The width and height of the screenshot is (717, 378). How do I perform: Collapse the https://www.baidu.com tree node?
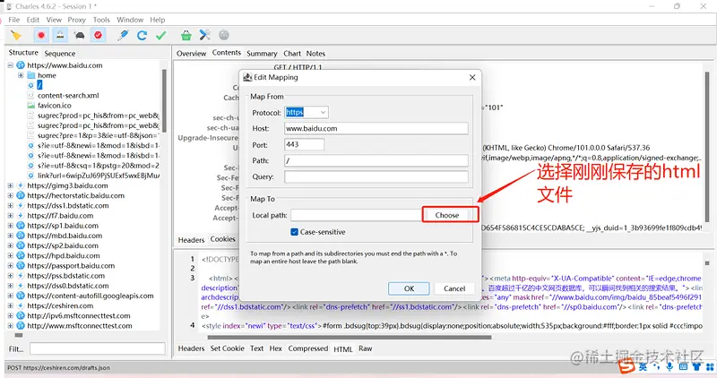[x=10, y=65]
